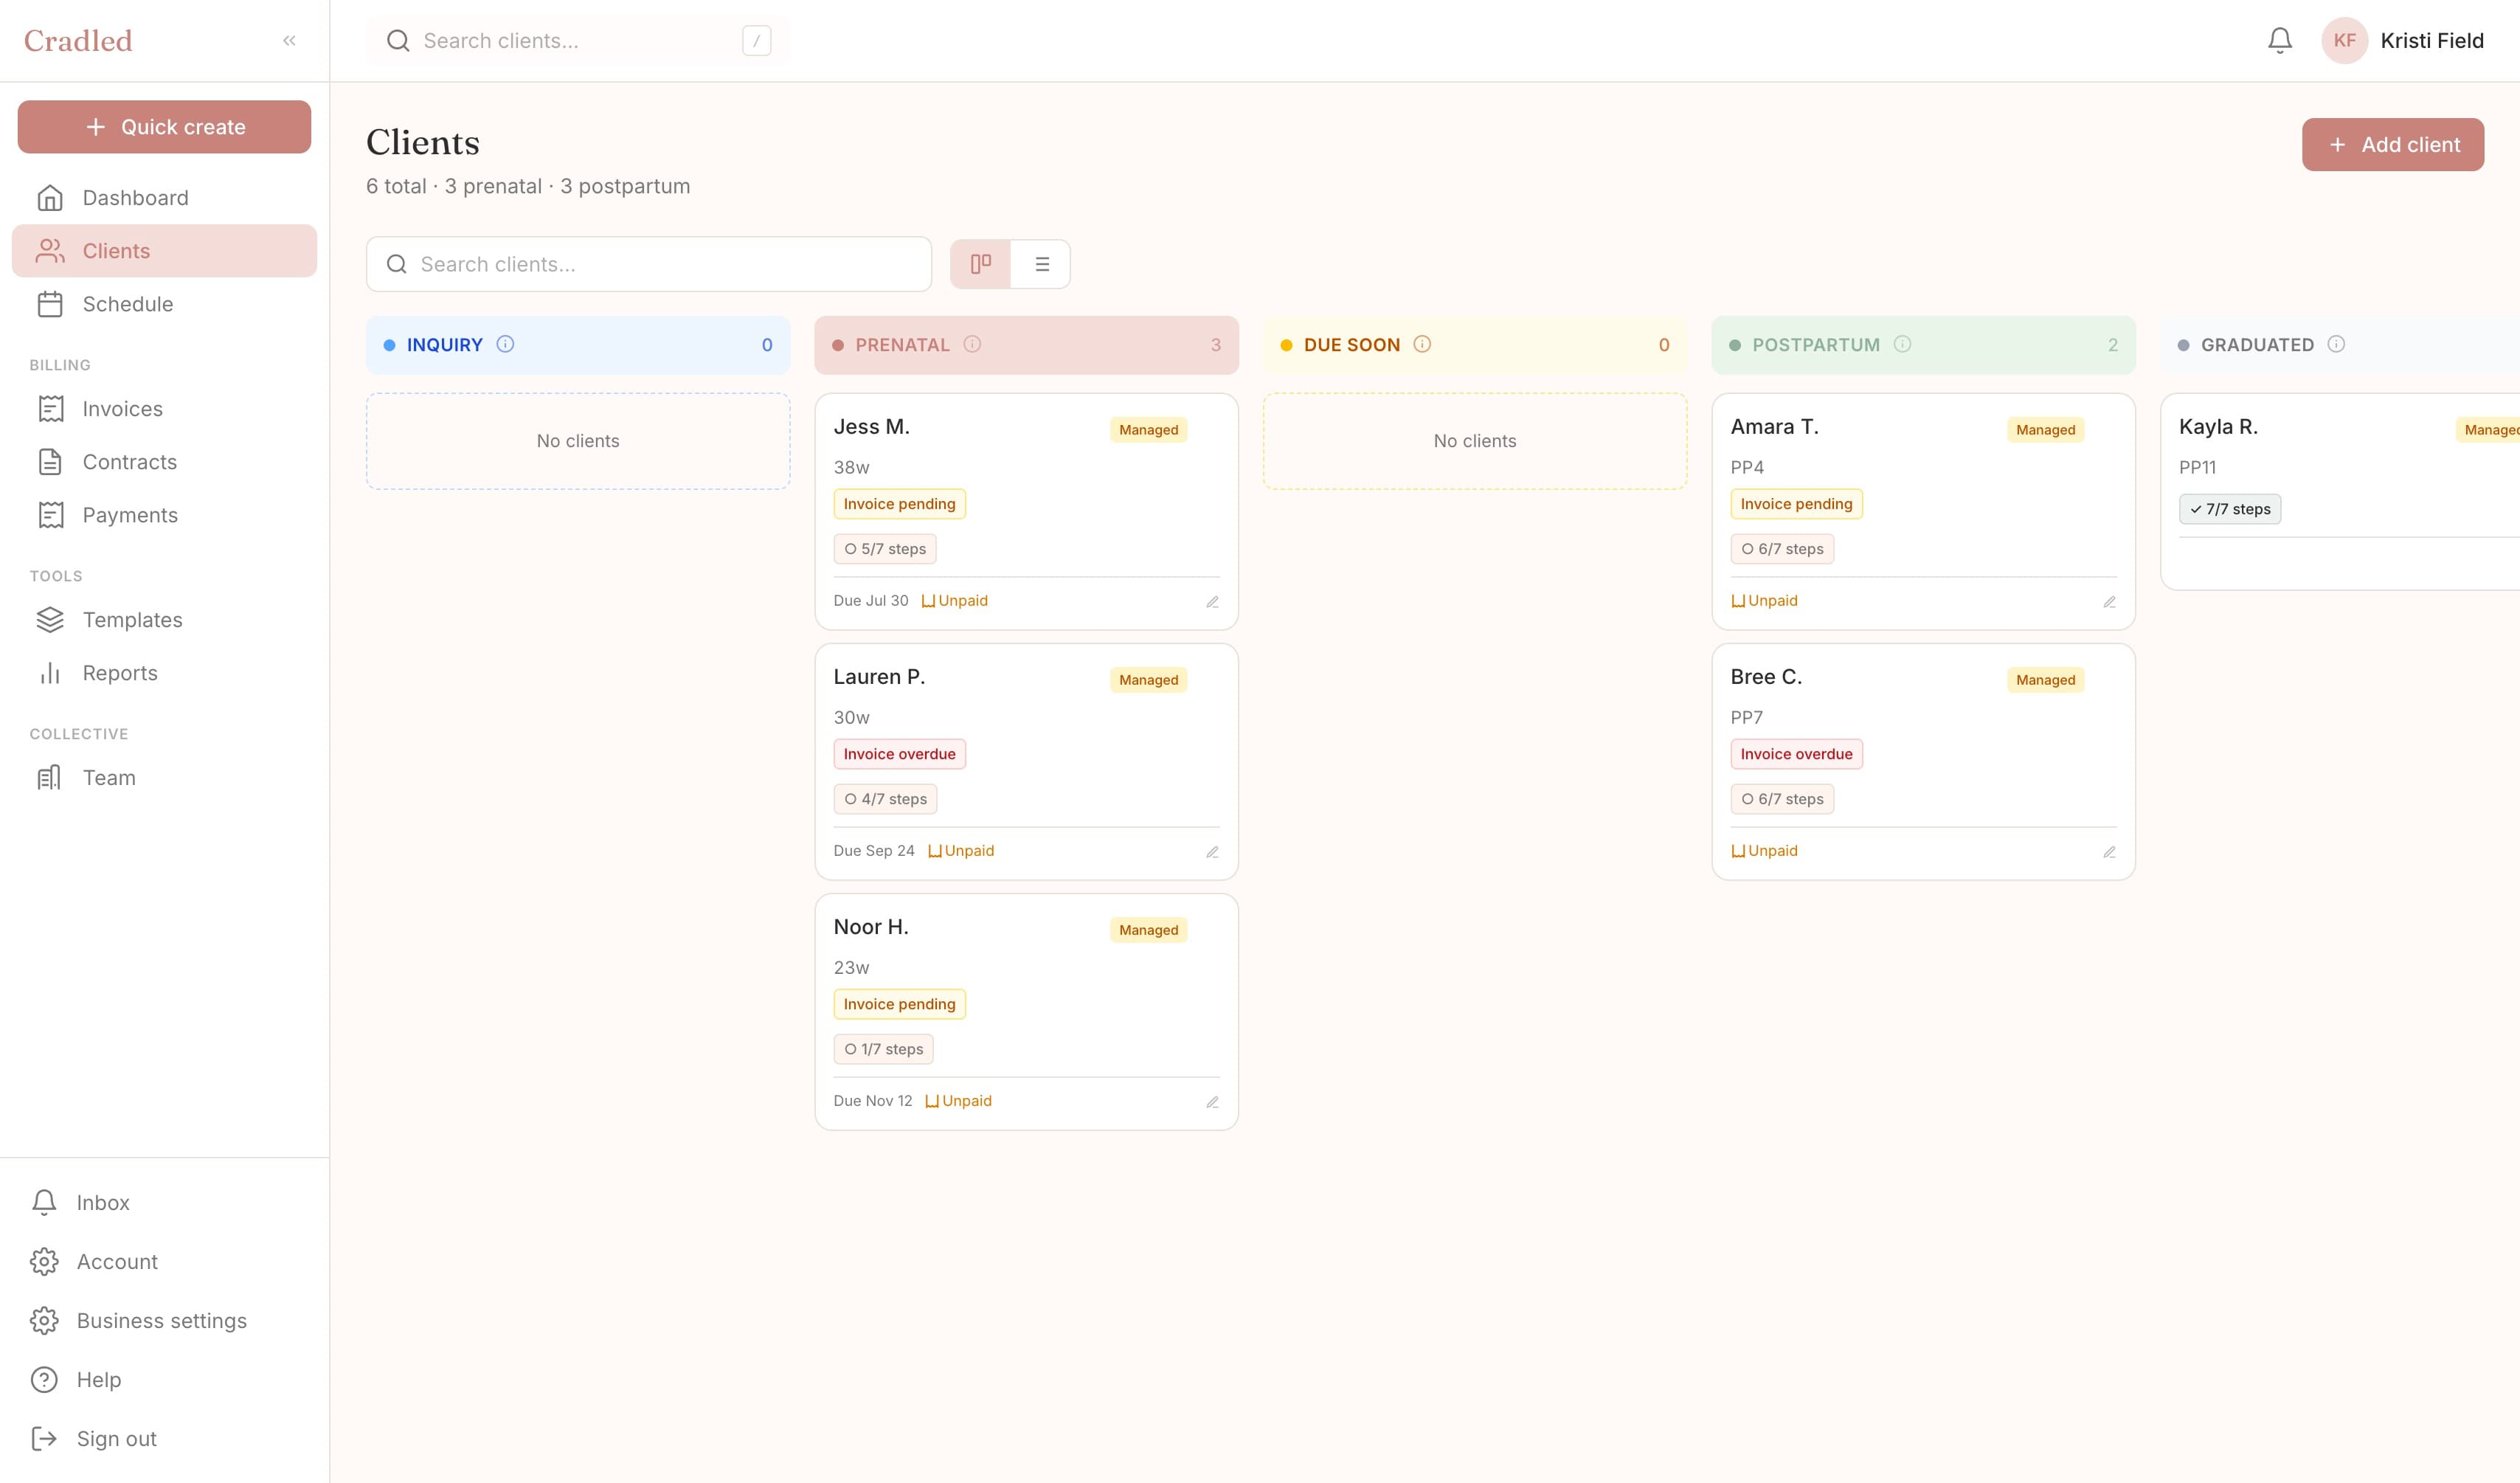Click Unpaid status on Noor H. card

click(x=959, y=1101)
